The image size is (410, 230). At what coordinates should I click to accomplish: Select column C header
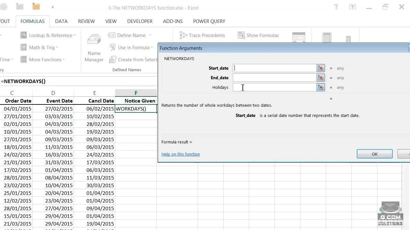click(12, 93)
